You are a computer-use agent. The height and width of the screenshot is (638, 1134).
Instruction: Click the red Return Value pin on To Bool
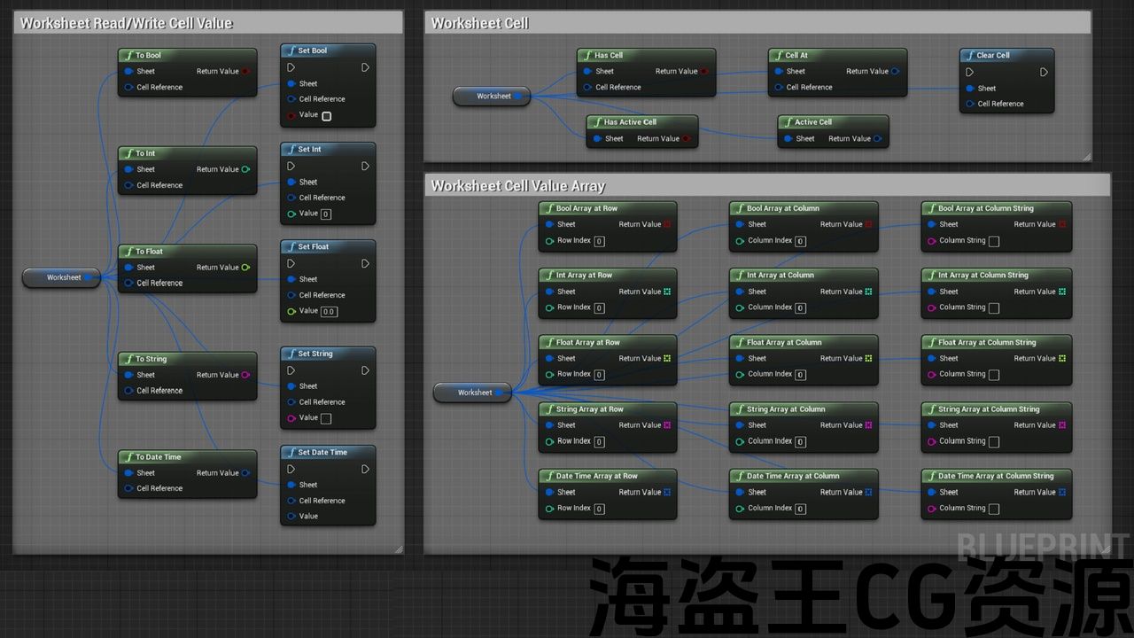coord(245,72)
